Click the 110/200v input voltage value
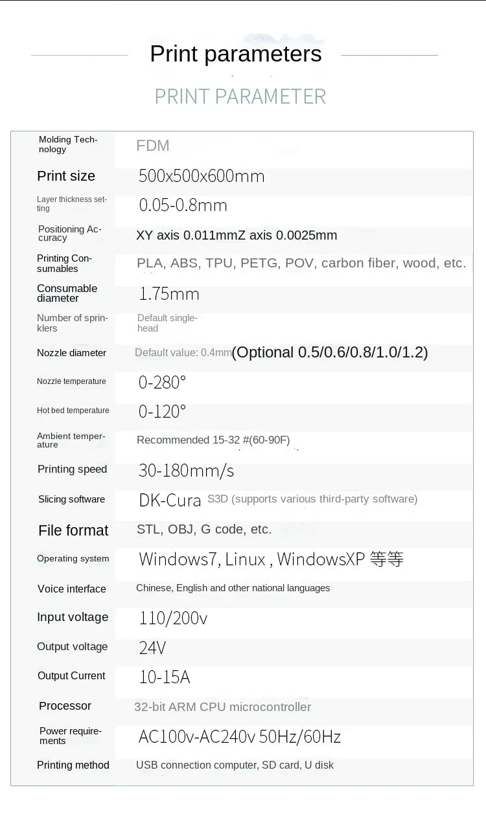Screen dimensions: 486x825 click(173, 618)
